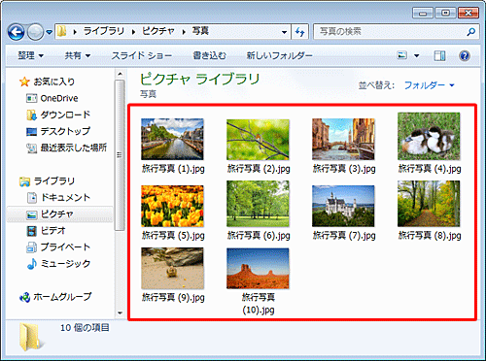486x361 pixels.
Task: Select the canal thumbnail 旅行写真 (1).jpg
Action: tap(172, 139)
